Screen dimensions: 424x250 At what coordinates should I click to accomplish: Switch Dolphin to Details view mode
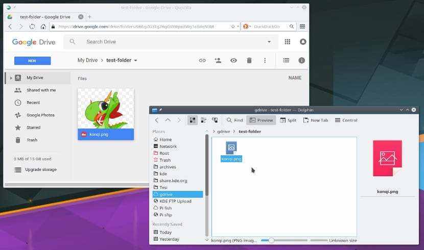215,120
